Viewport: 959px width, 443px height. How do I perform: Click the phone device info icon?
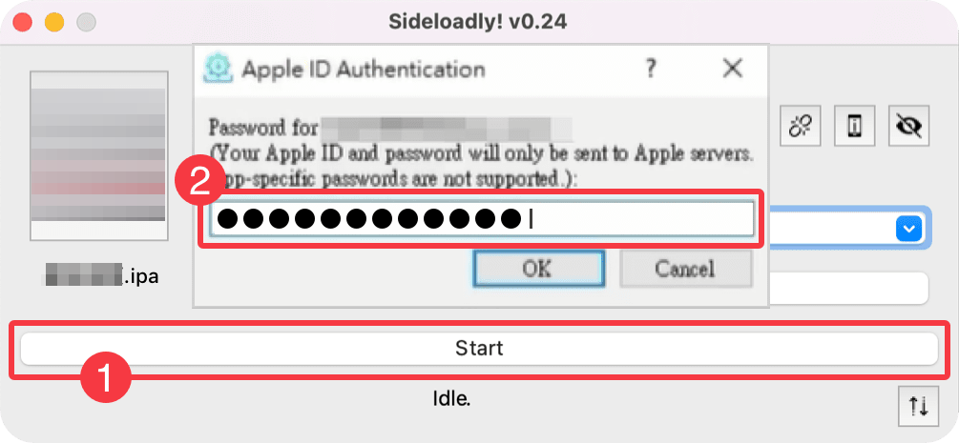pos(854,126)
